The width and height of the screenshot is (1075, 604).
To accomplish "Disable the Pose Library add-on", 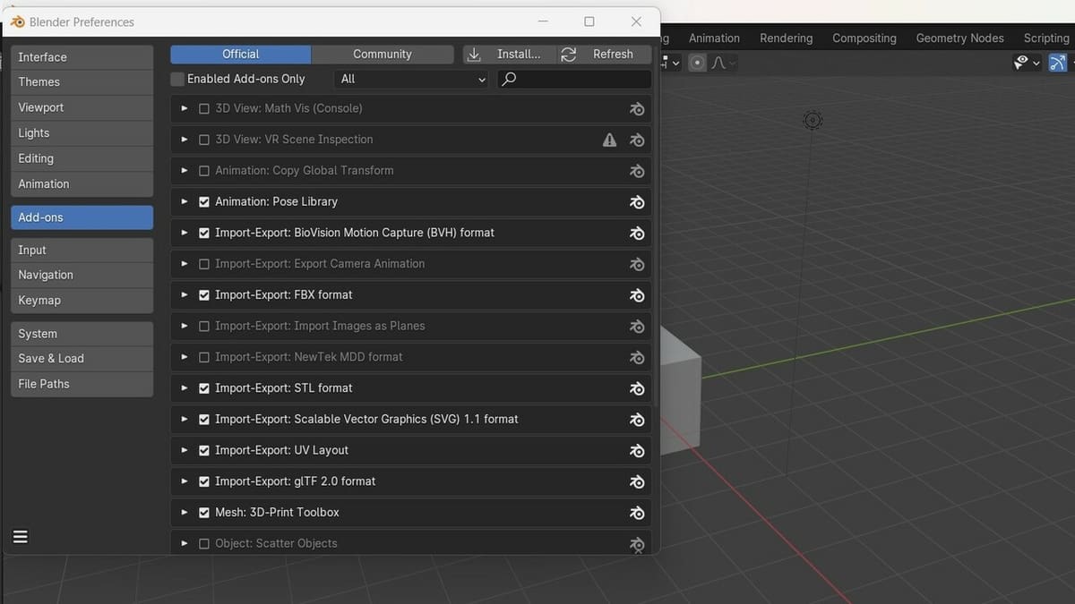I will coord(204,202).
